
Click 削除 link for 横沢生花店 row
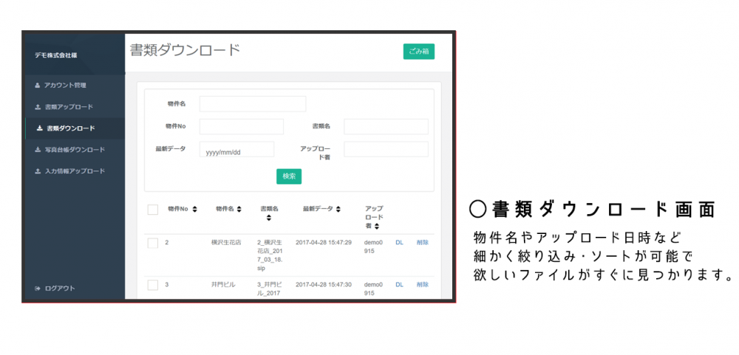[423, 243]
